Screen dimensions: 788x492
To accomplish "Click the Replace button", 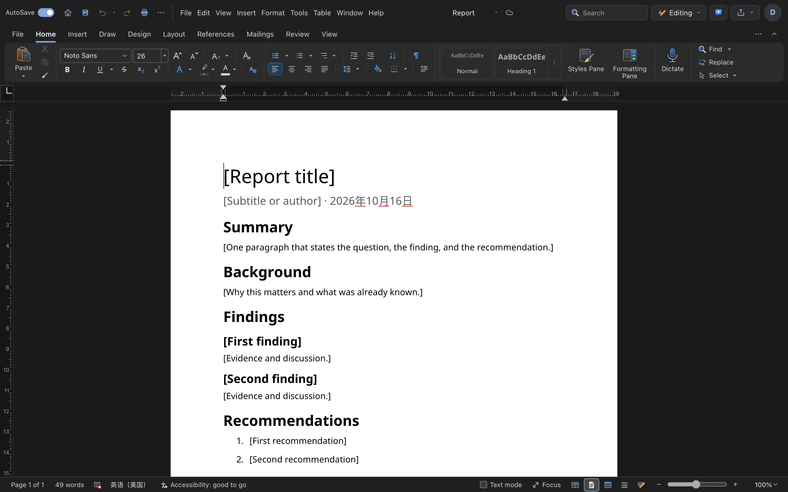I will tap(716, 62).
